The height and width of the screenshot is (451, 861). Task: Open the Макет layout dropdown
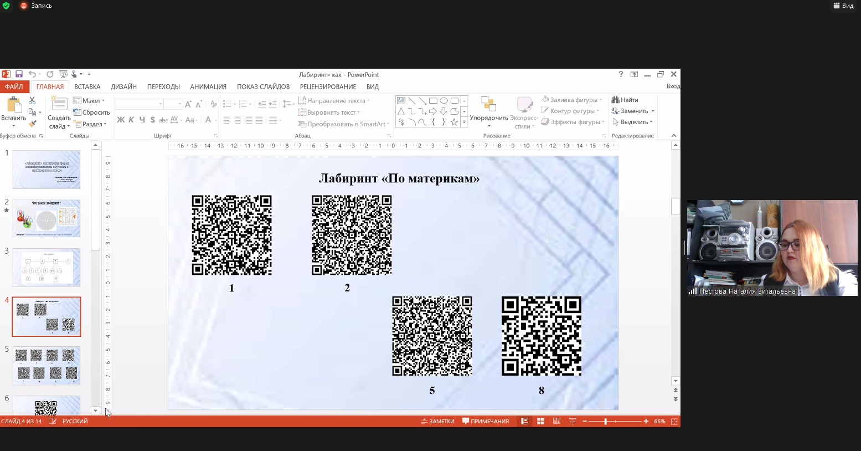[x=89, y=100]
